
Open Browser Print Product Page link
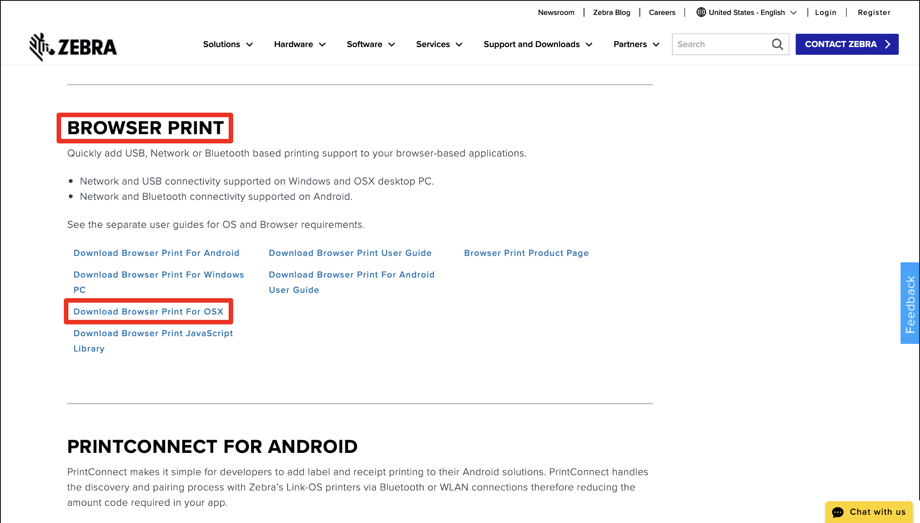pyautogui.click(x=526, y=253)
